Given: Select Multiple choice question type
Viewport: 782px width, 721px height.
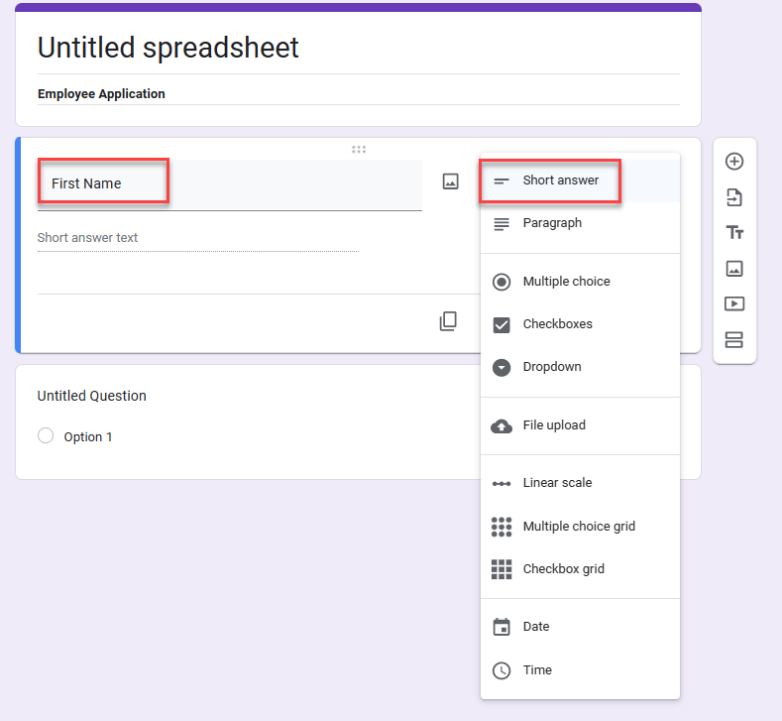Looking at the screenshot, I should pos(566,282).
